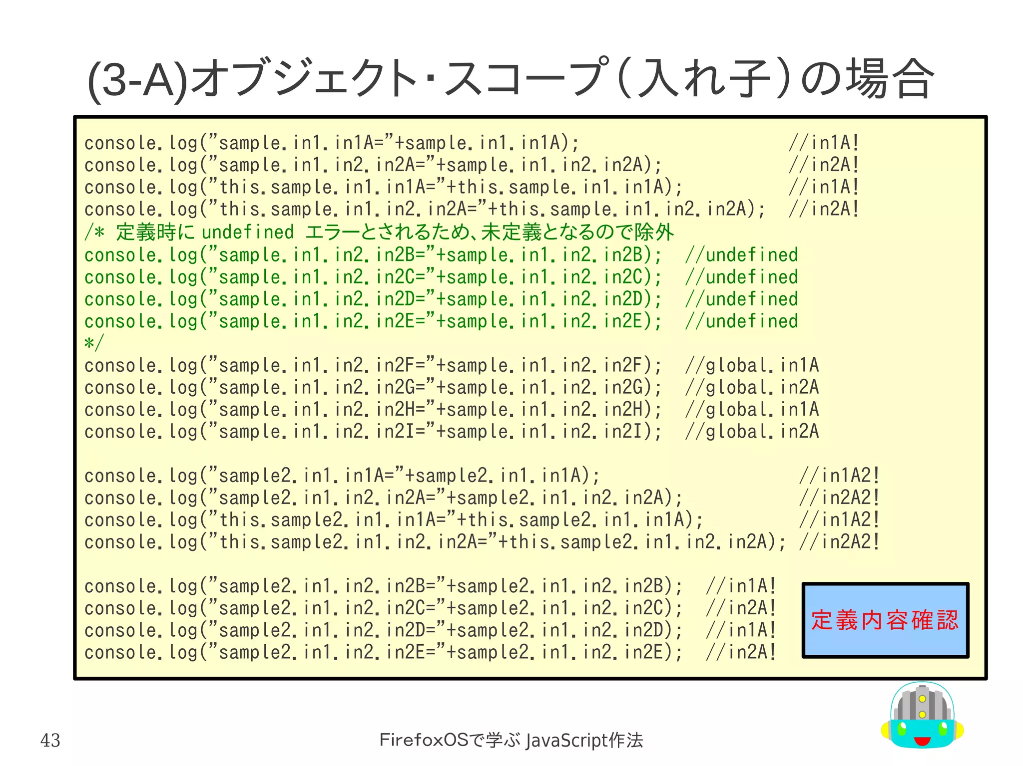Viewport: 1023px width, 766px height.
Task: Click the //undefined comment on the in2B line
Action: coord(742,255)
